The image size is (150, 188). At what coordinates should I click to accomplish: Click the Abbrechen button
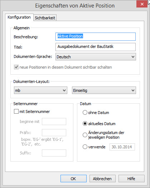click(102, 178)
